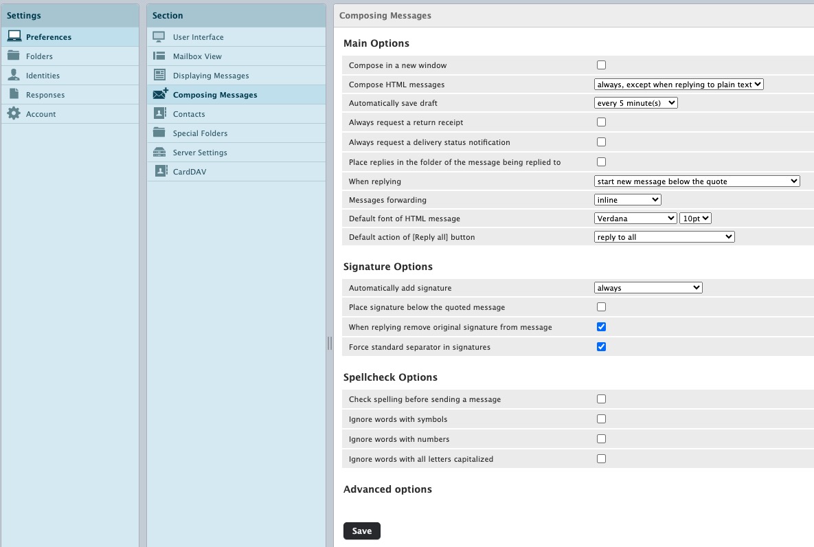Image resolution: width=814 pixels, height=547 pixels.
Task: Enable Compose in a new window
Action: pyautogui.click(x=601, y=65)
